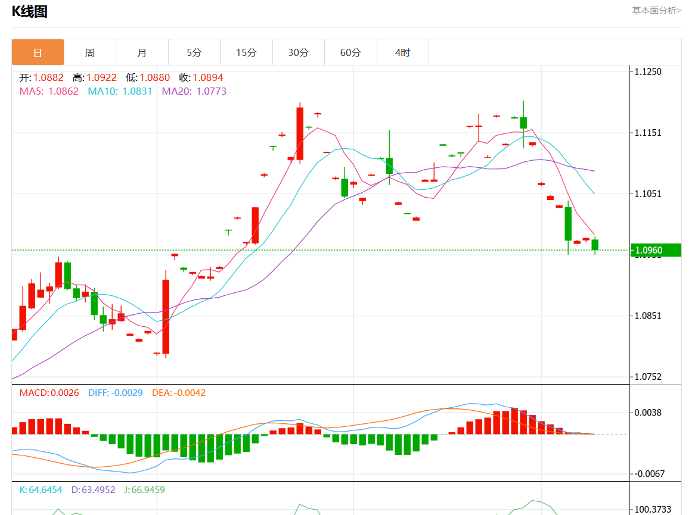Screen dimensions: 695x515
Task: Click the low price 1.0880 value
Action: click(155, 77)
